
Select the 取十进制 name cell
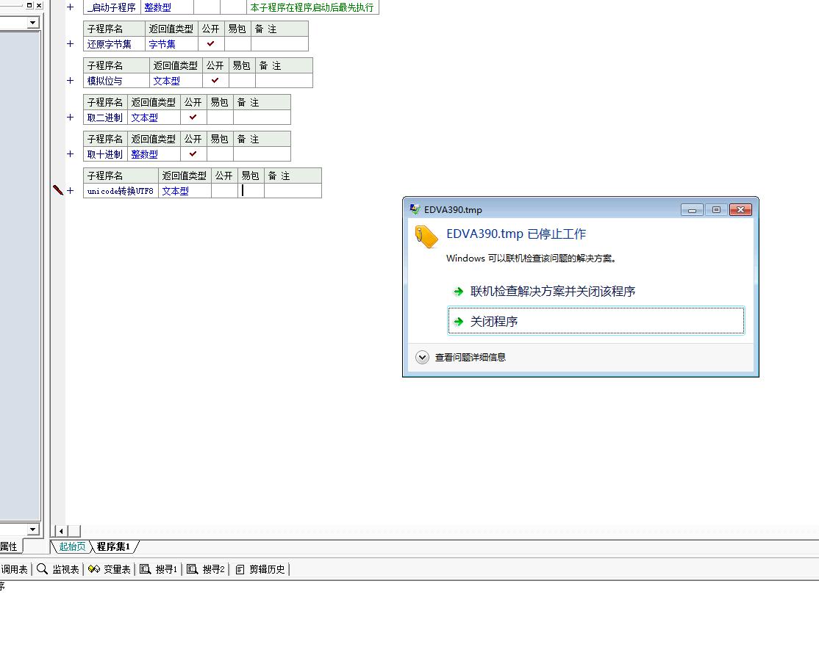point(106,154)
